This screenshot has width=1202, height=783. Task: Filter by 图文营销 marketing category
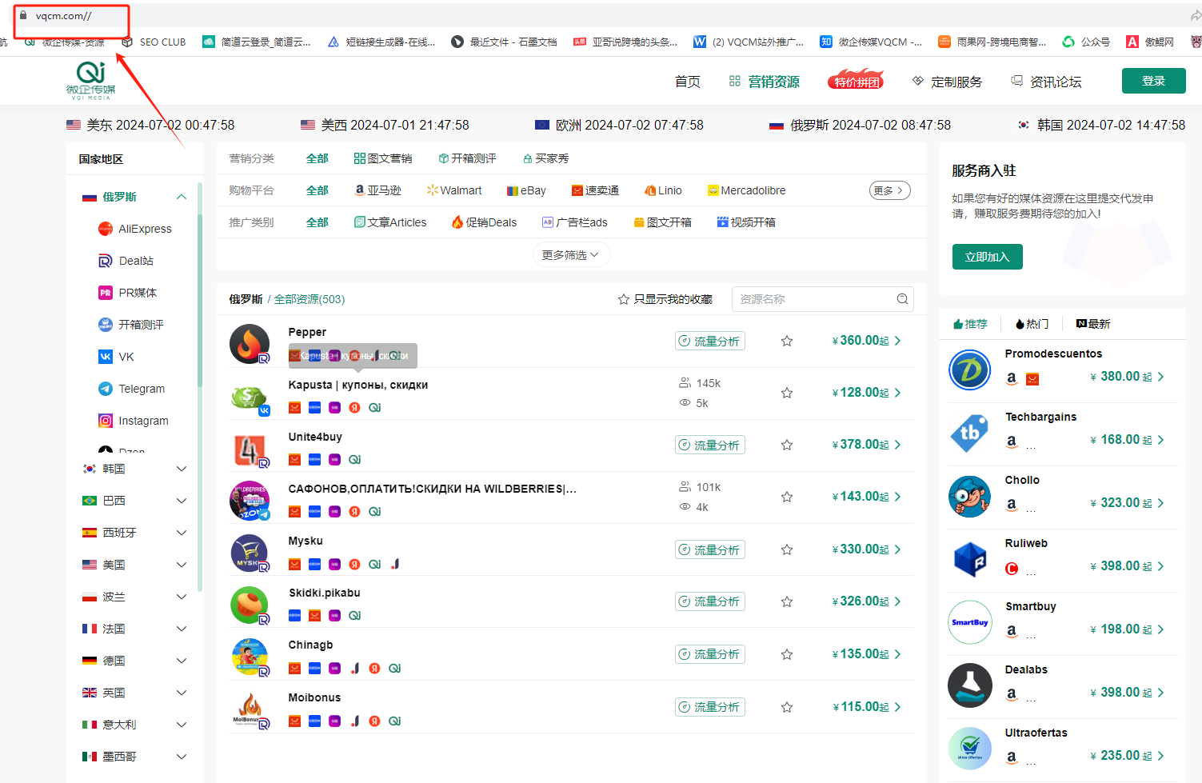pos(383,158)
